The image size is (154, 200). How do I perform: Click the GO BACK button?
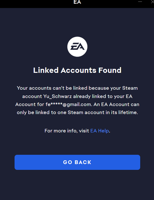(77, 162)
